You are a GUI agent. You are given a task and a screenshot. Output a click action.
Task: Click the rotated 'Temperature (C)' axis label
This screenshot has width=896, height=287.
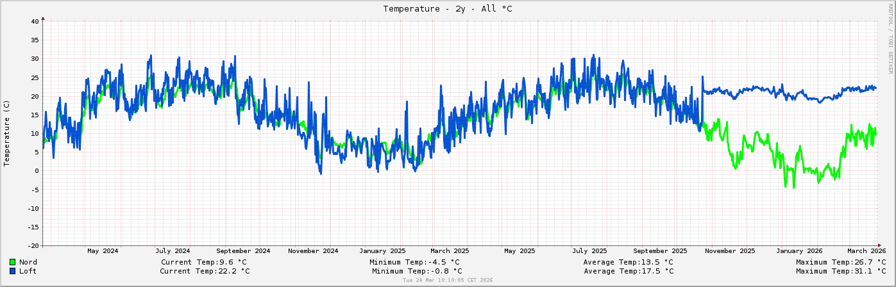pyautogui.click(x=7, y=133)
